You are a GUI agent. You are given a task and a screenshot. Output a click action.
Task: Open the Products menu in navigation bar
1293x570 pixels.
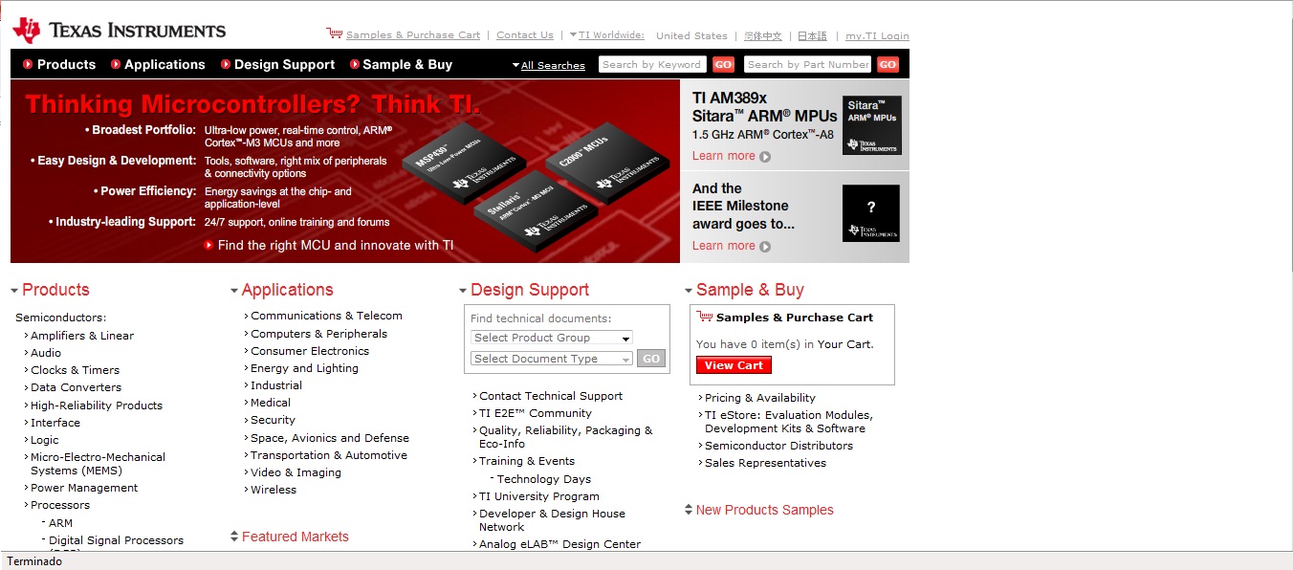[59, 64]
